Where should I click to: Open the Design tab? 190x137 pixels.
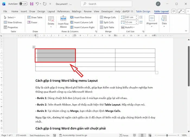[41, 11]
